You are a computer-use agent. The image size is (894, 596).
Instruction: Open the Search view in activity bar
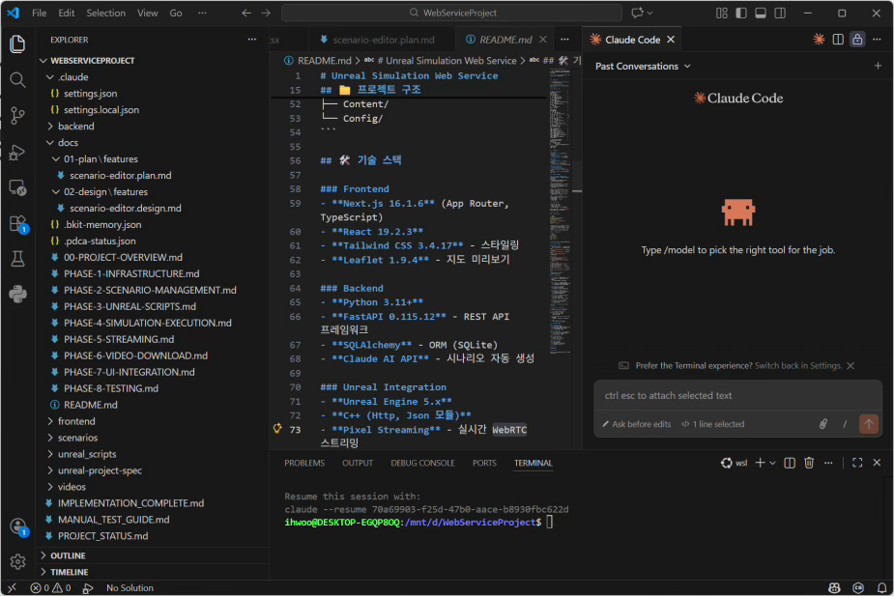17,80
